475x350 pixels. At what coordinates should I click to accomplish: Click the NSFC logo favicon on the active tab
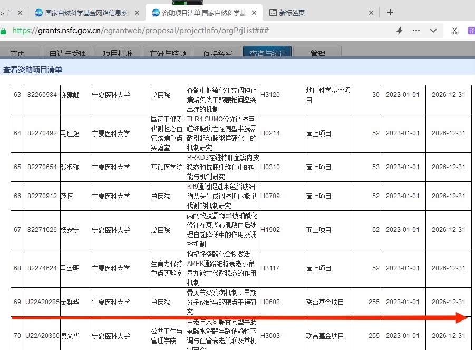[x=154, y=12]
